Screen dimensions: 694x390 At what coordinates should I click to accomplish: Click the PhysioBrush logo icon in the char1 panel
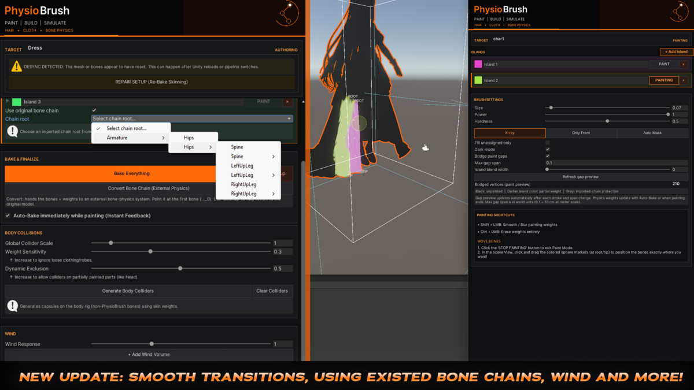(680, 11)
